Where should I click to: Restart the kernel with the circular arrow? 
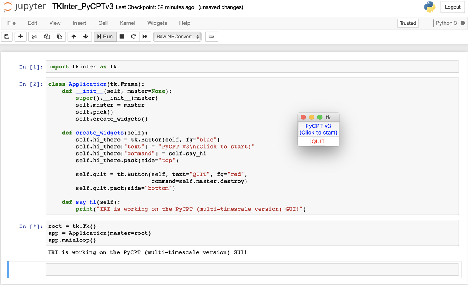(133, 37)
